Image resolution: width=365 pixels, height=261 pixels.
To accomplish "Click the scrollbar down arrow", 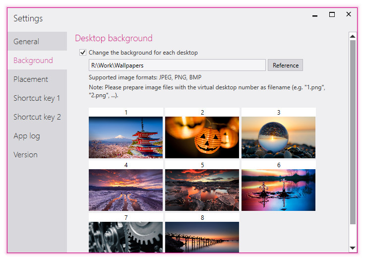I will pos(353,248).
